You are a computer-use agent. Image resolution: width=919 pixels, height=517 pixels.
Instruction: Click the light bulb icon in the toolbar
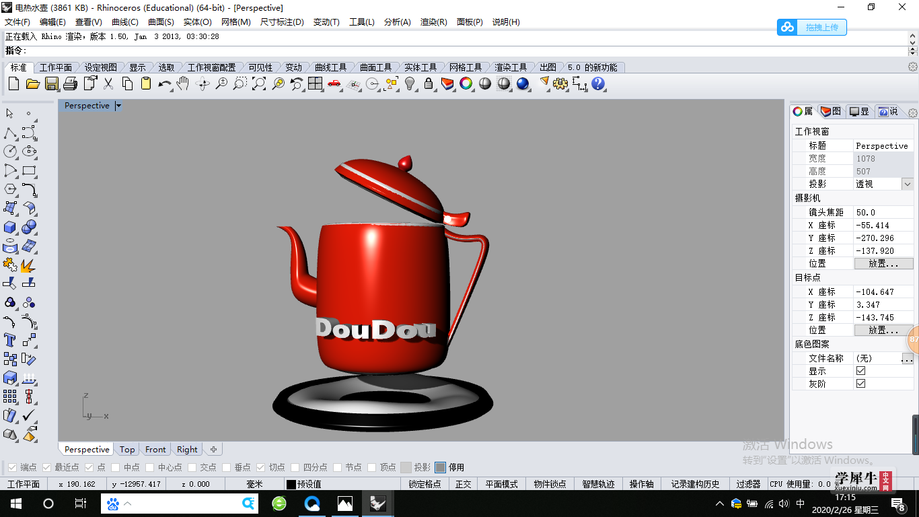pyautogui.click(x=410, y=83)
